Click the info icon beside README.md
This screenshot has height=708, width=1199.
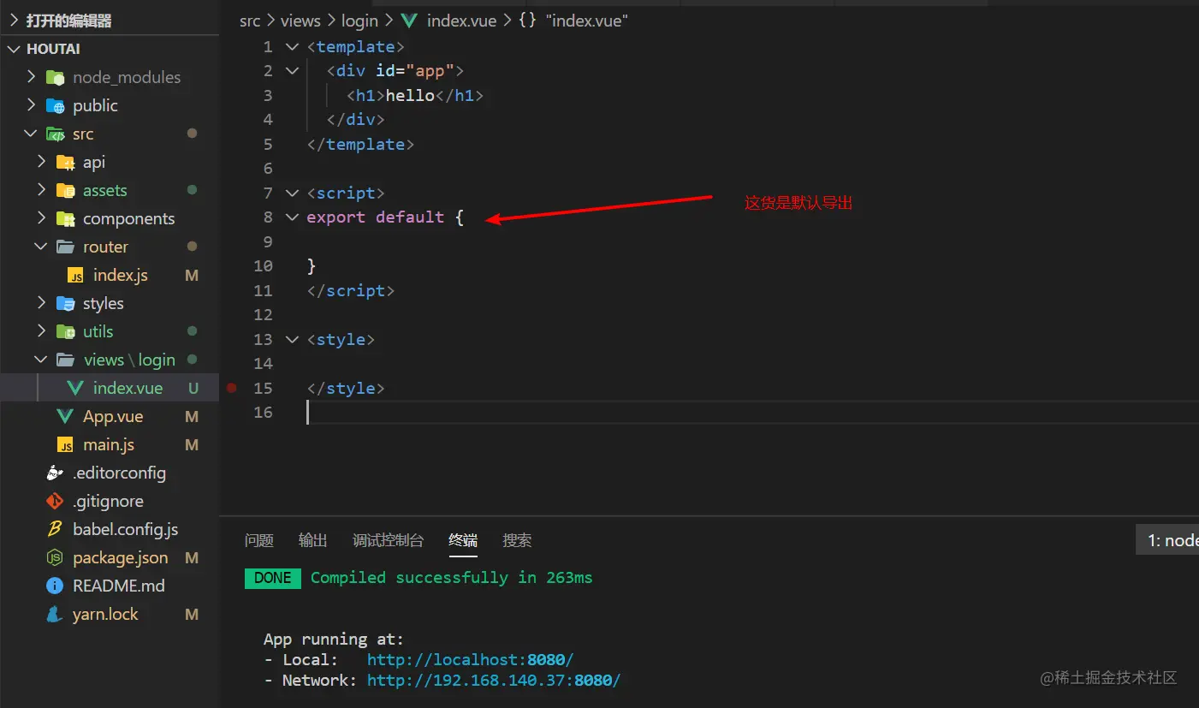tap(56, 586)
